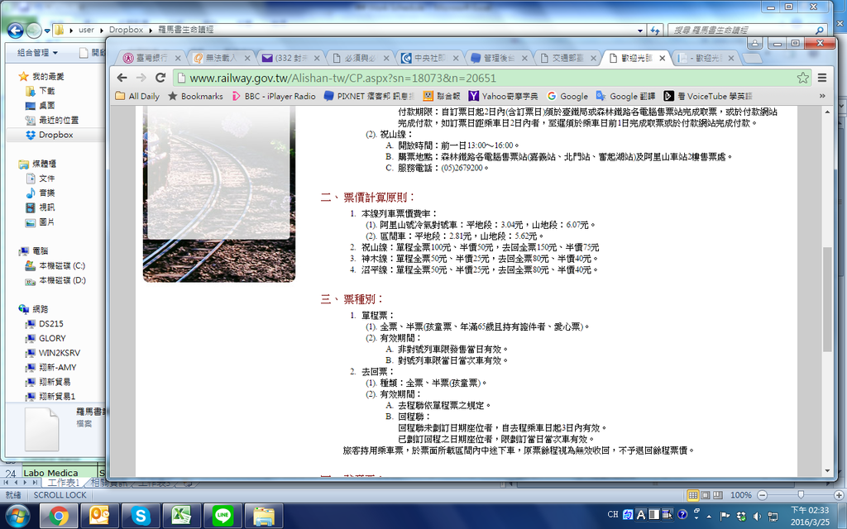Screen dimensions: 847x529
Task: Click the page vertical scrollbar thumb
Action: point(827,299)
